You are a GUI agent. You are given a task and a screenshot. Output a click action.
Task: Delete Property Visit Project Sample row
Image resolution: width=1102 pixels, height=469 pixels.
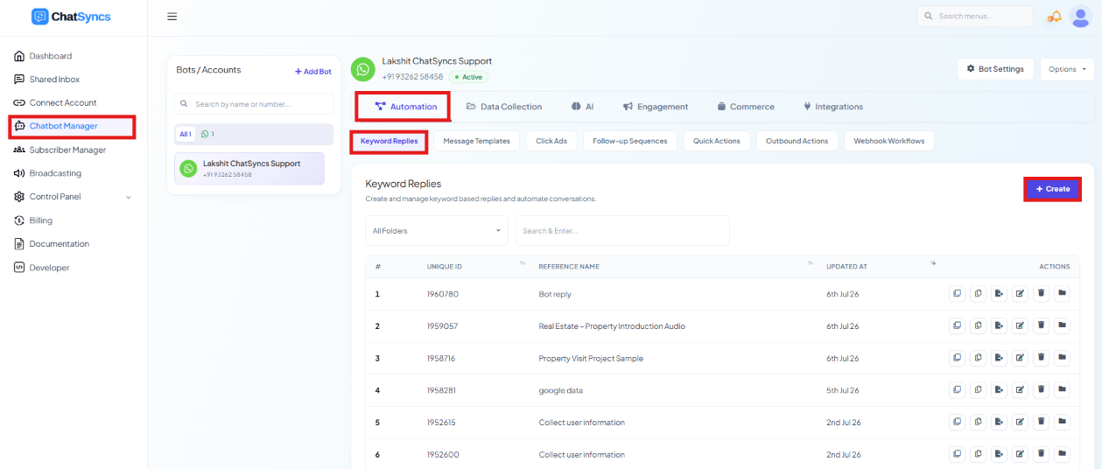tap(1041, 358)
